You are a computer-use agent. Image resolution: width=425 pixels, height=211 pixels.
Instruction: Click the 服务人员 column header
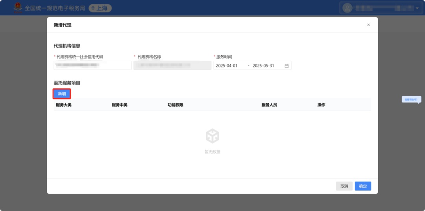pos(269,105)
